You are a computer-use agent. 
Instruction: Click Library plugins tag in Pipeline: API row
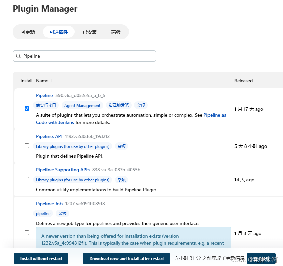tap(72, 146)
